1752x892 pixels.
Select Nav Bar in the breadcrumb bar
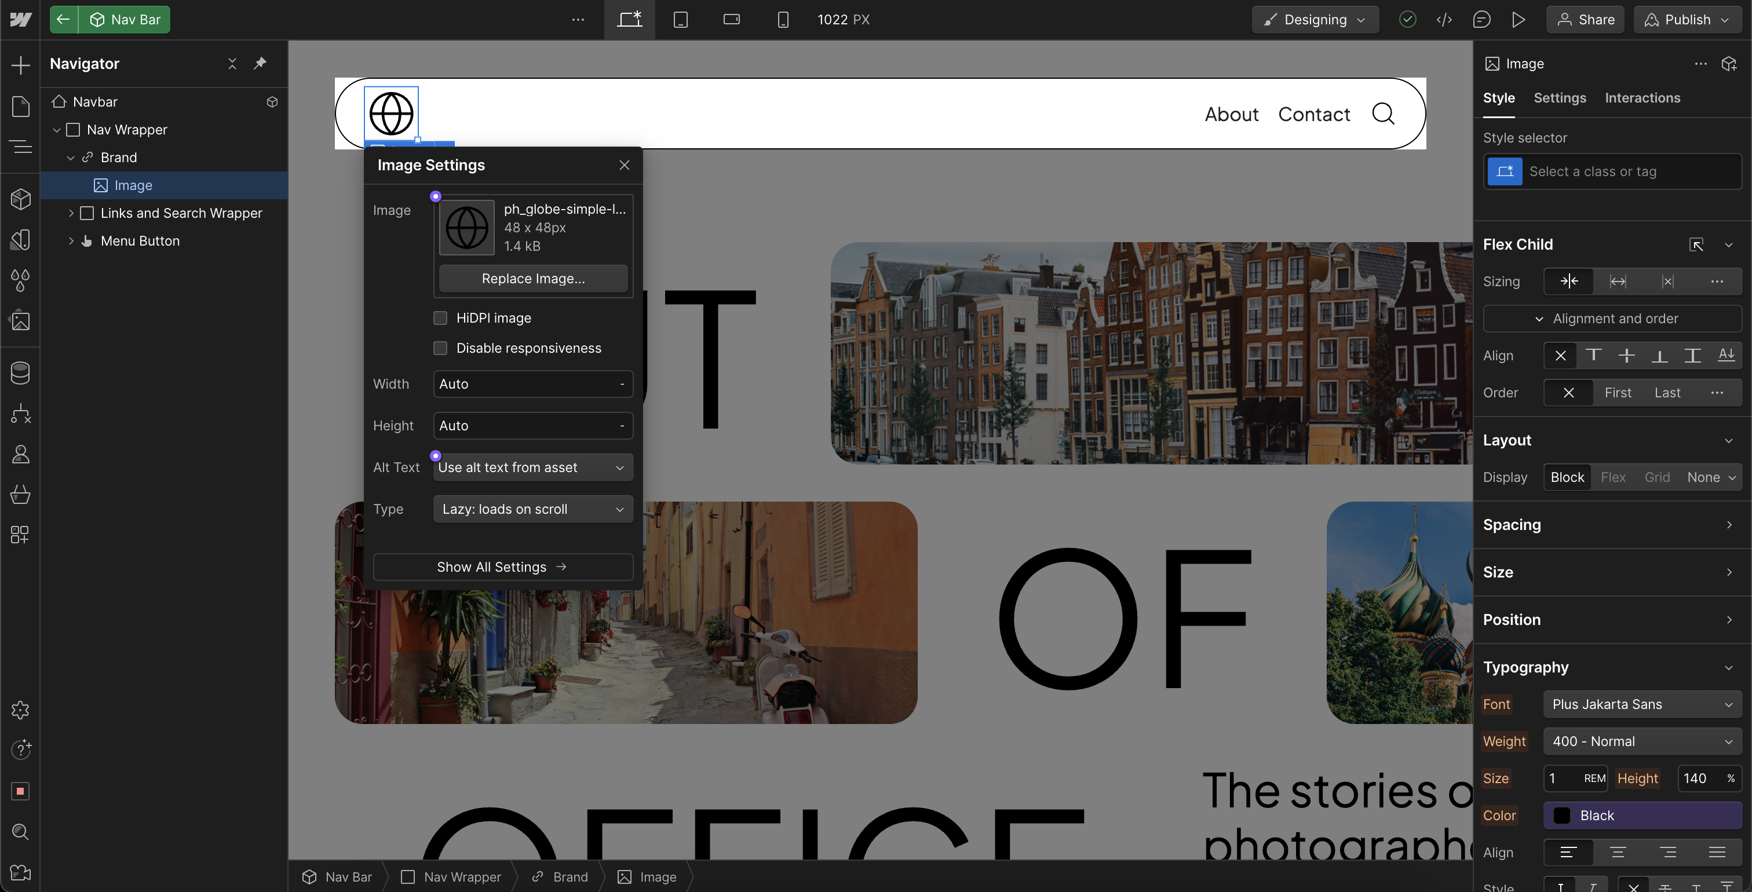point(337,877)
